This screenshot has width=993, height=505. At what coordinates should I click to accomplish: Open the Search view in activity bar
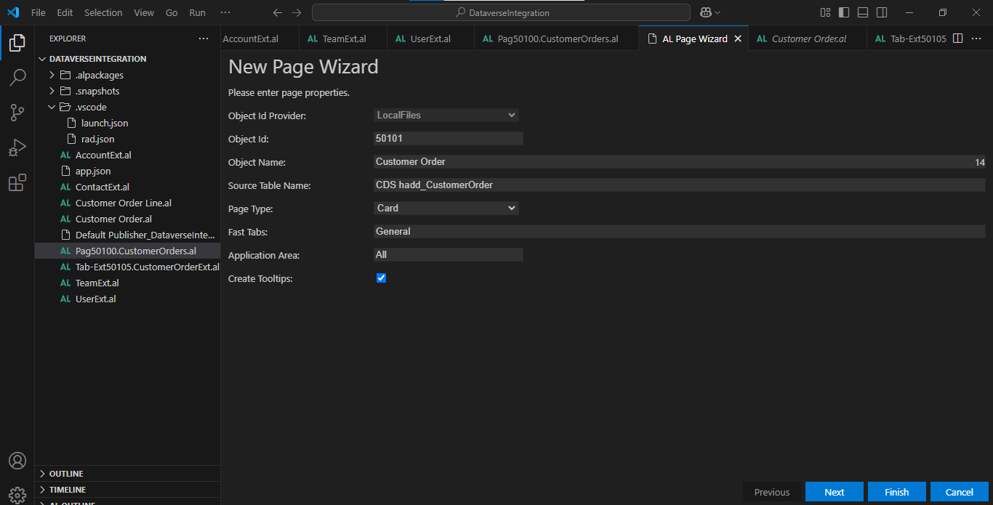click(17, 78)
